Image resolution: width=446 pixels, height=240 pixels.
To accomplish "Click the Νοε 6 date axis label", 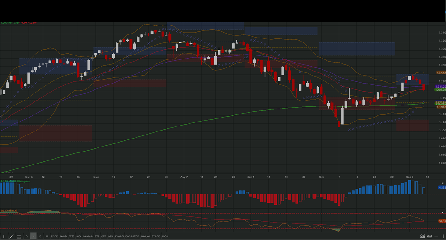I will point(410,177).
